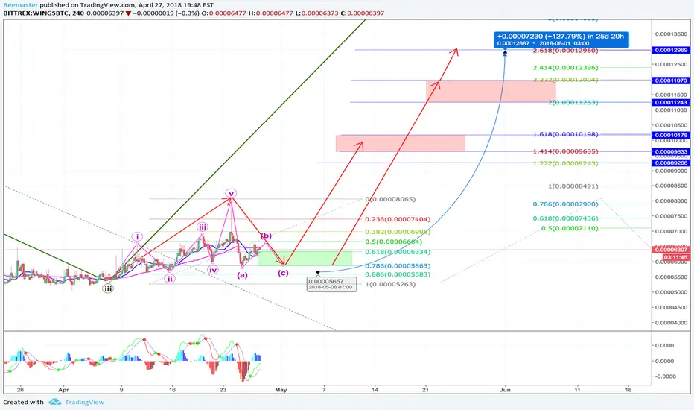Select the (b) corrective wave label
This screenshot has width=694, height=410.
click(x=266, y=236)
